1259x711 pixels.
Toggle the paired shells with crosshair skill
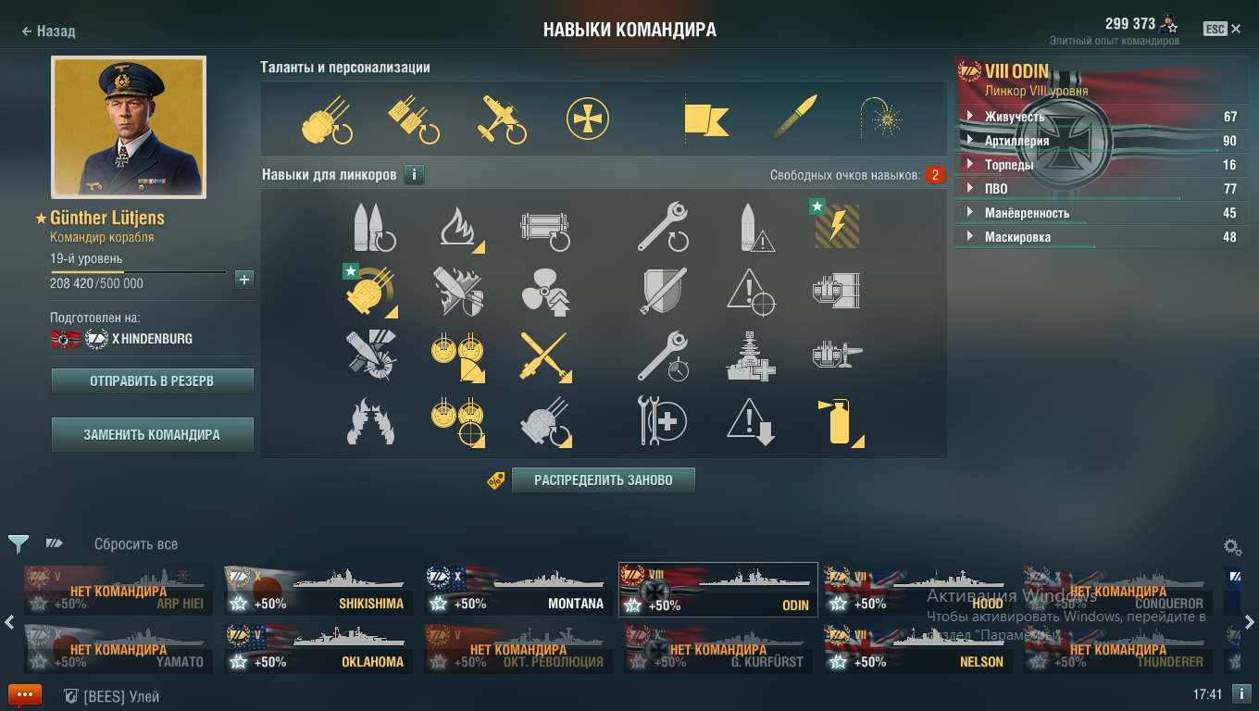click(x=457, y=422)
